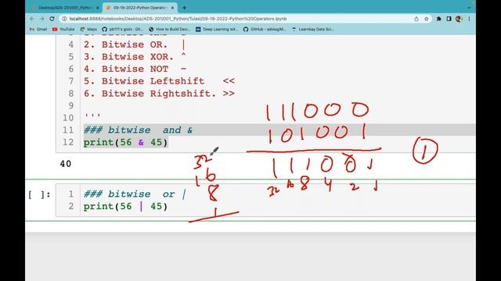Click the output value 40
Viewport: 501px width, 281px height.
66,164
